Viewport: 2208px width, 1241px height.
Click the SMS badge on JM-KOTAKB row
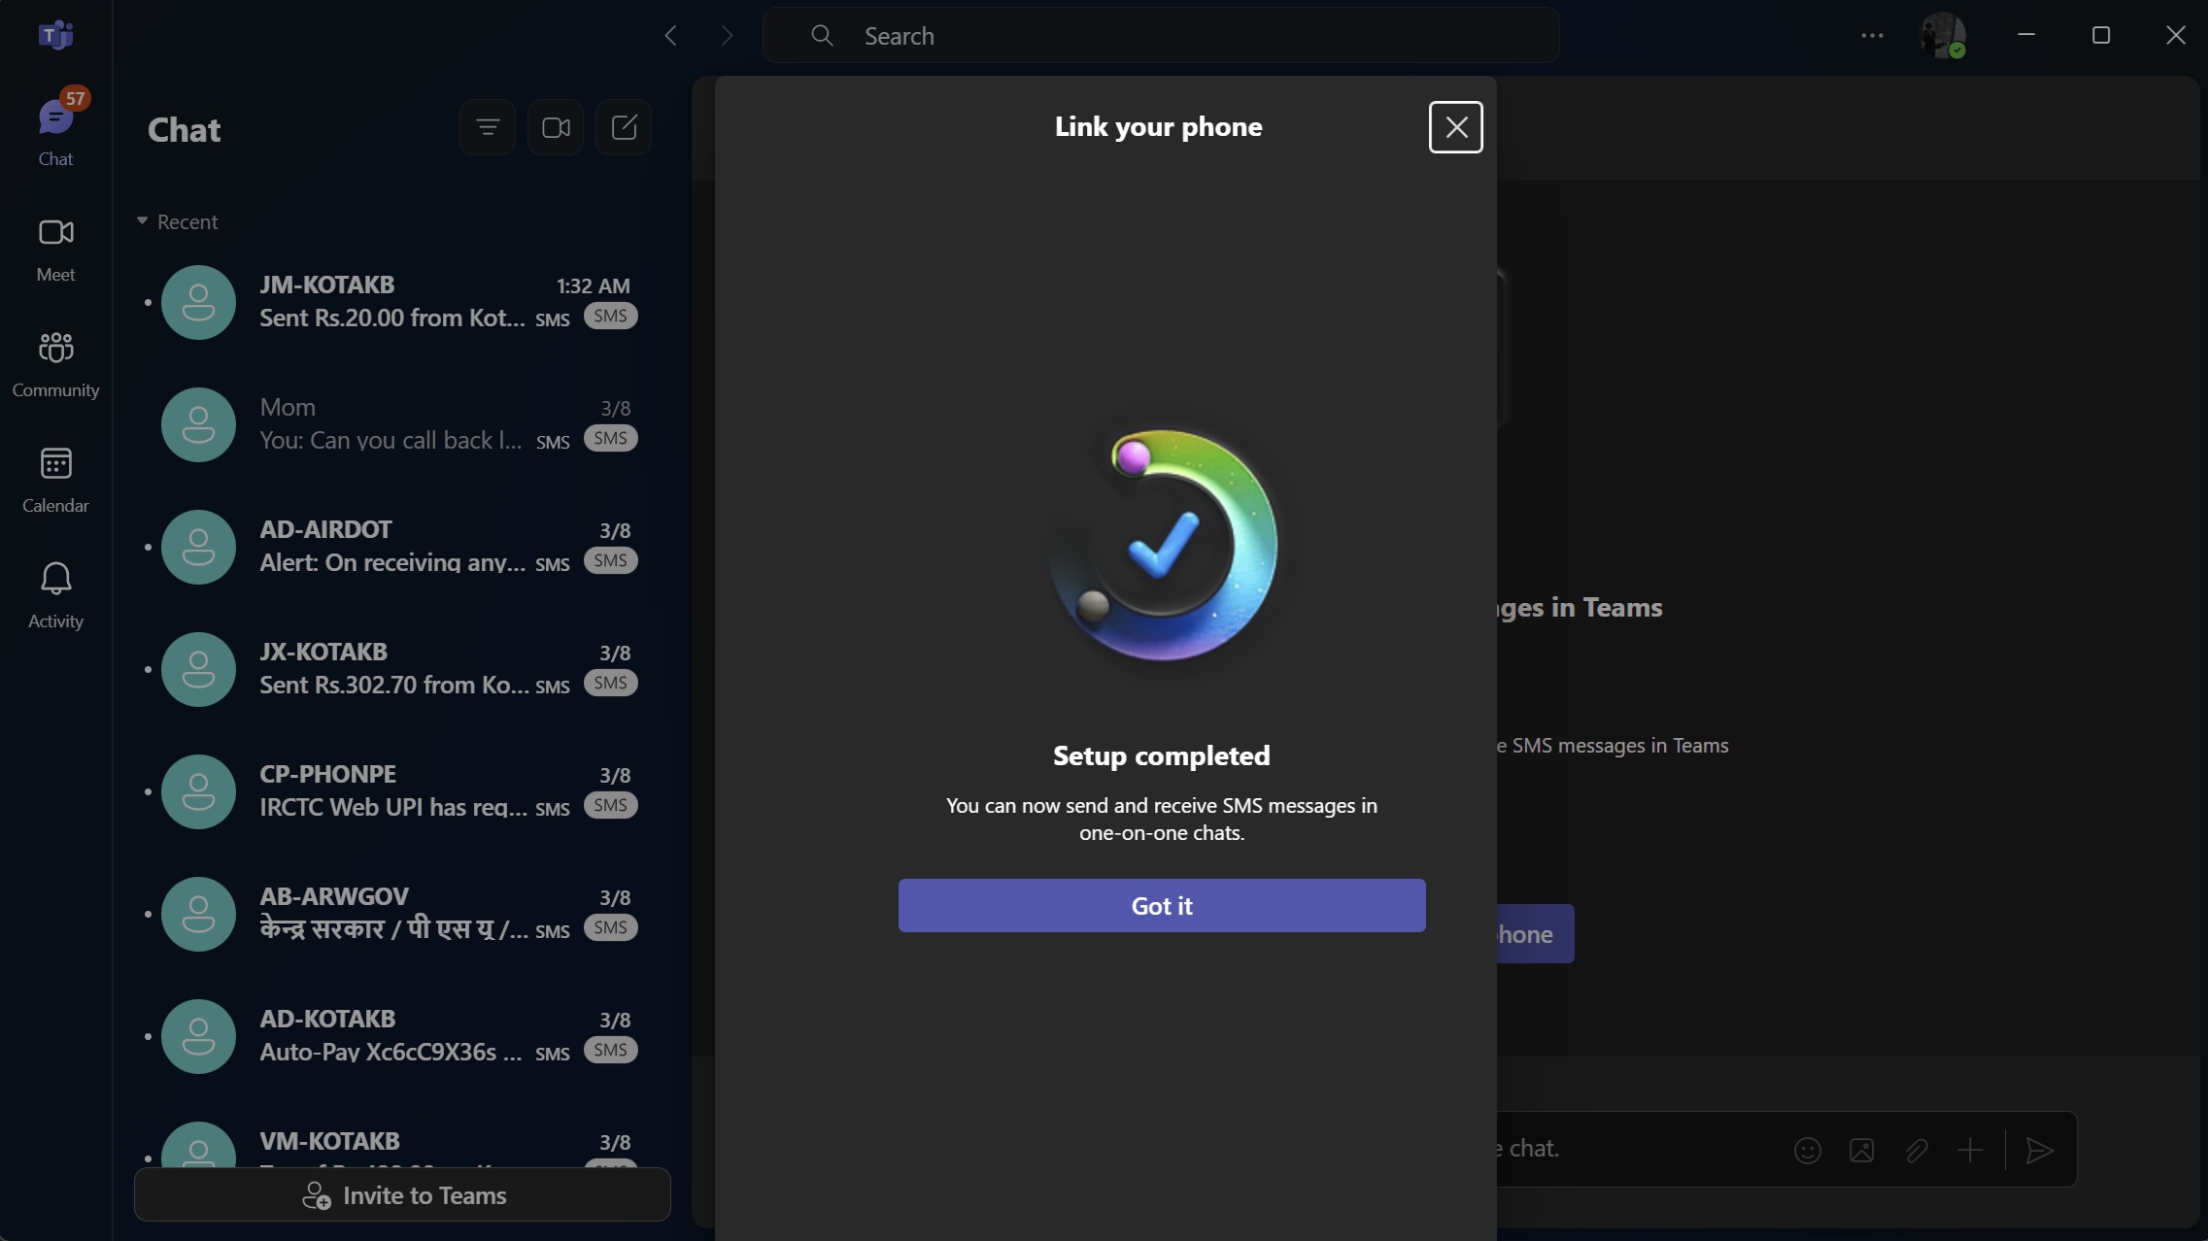[610, 316]
